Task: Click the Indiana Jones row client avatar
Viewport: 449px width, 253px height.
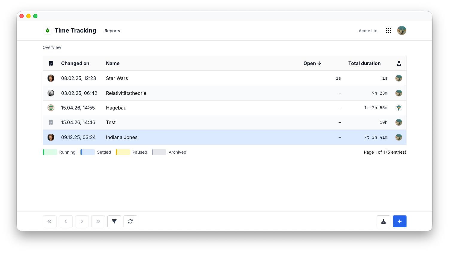Action: 51,137
